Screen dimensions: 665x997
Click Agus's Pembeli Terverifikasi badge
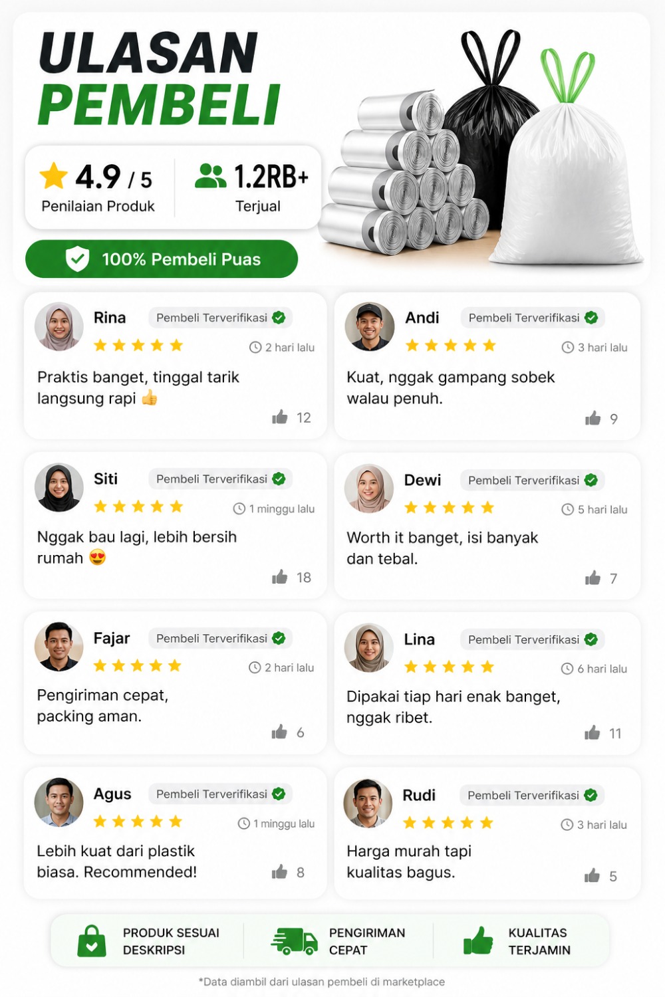pyautogui.click(x=220, y=794)
